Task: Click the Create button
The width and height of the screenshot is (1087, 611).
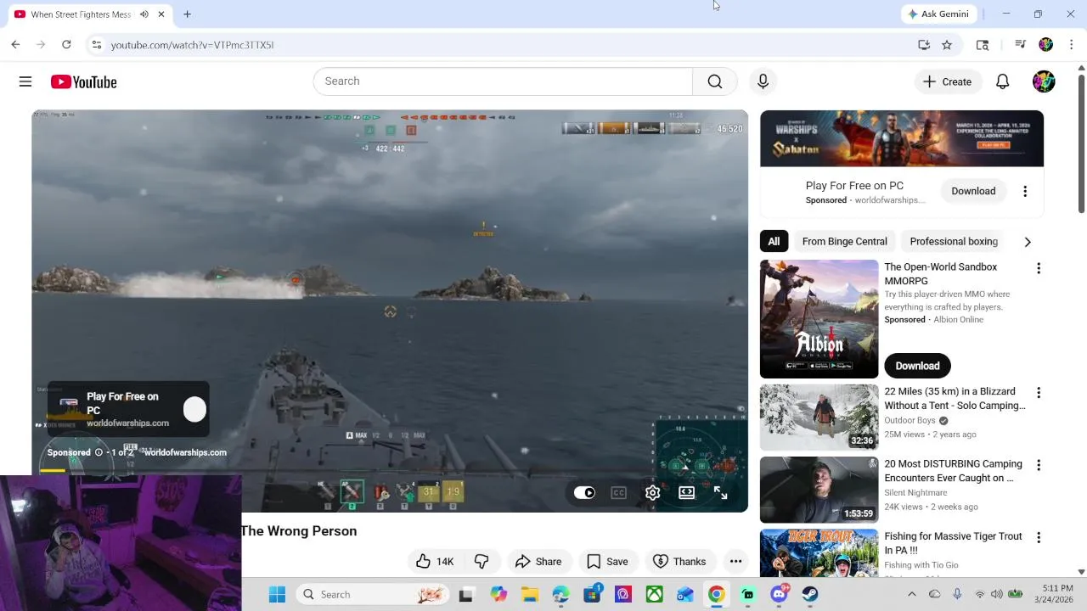Action: pos(947,81)
